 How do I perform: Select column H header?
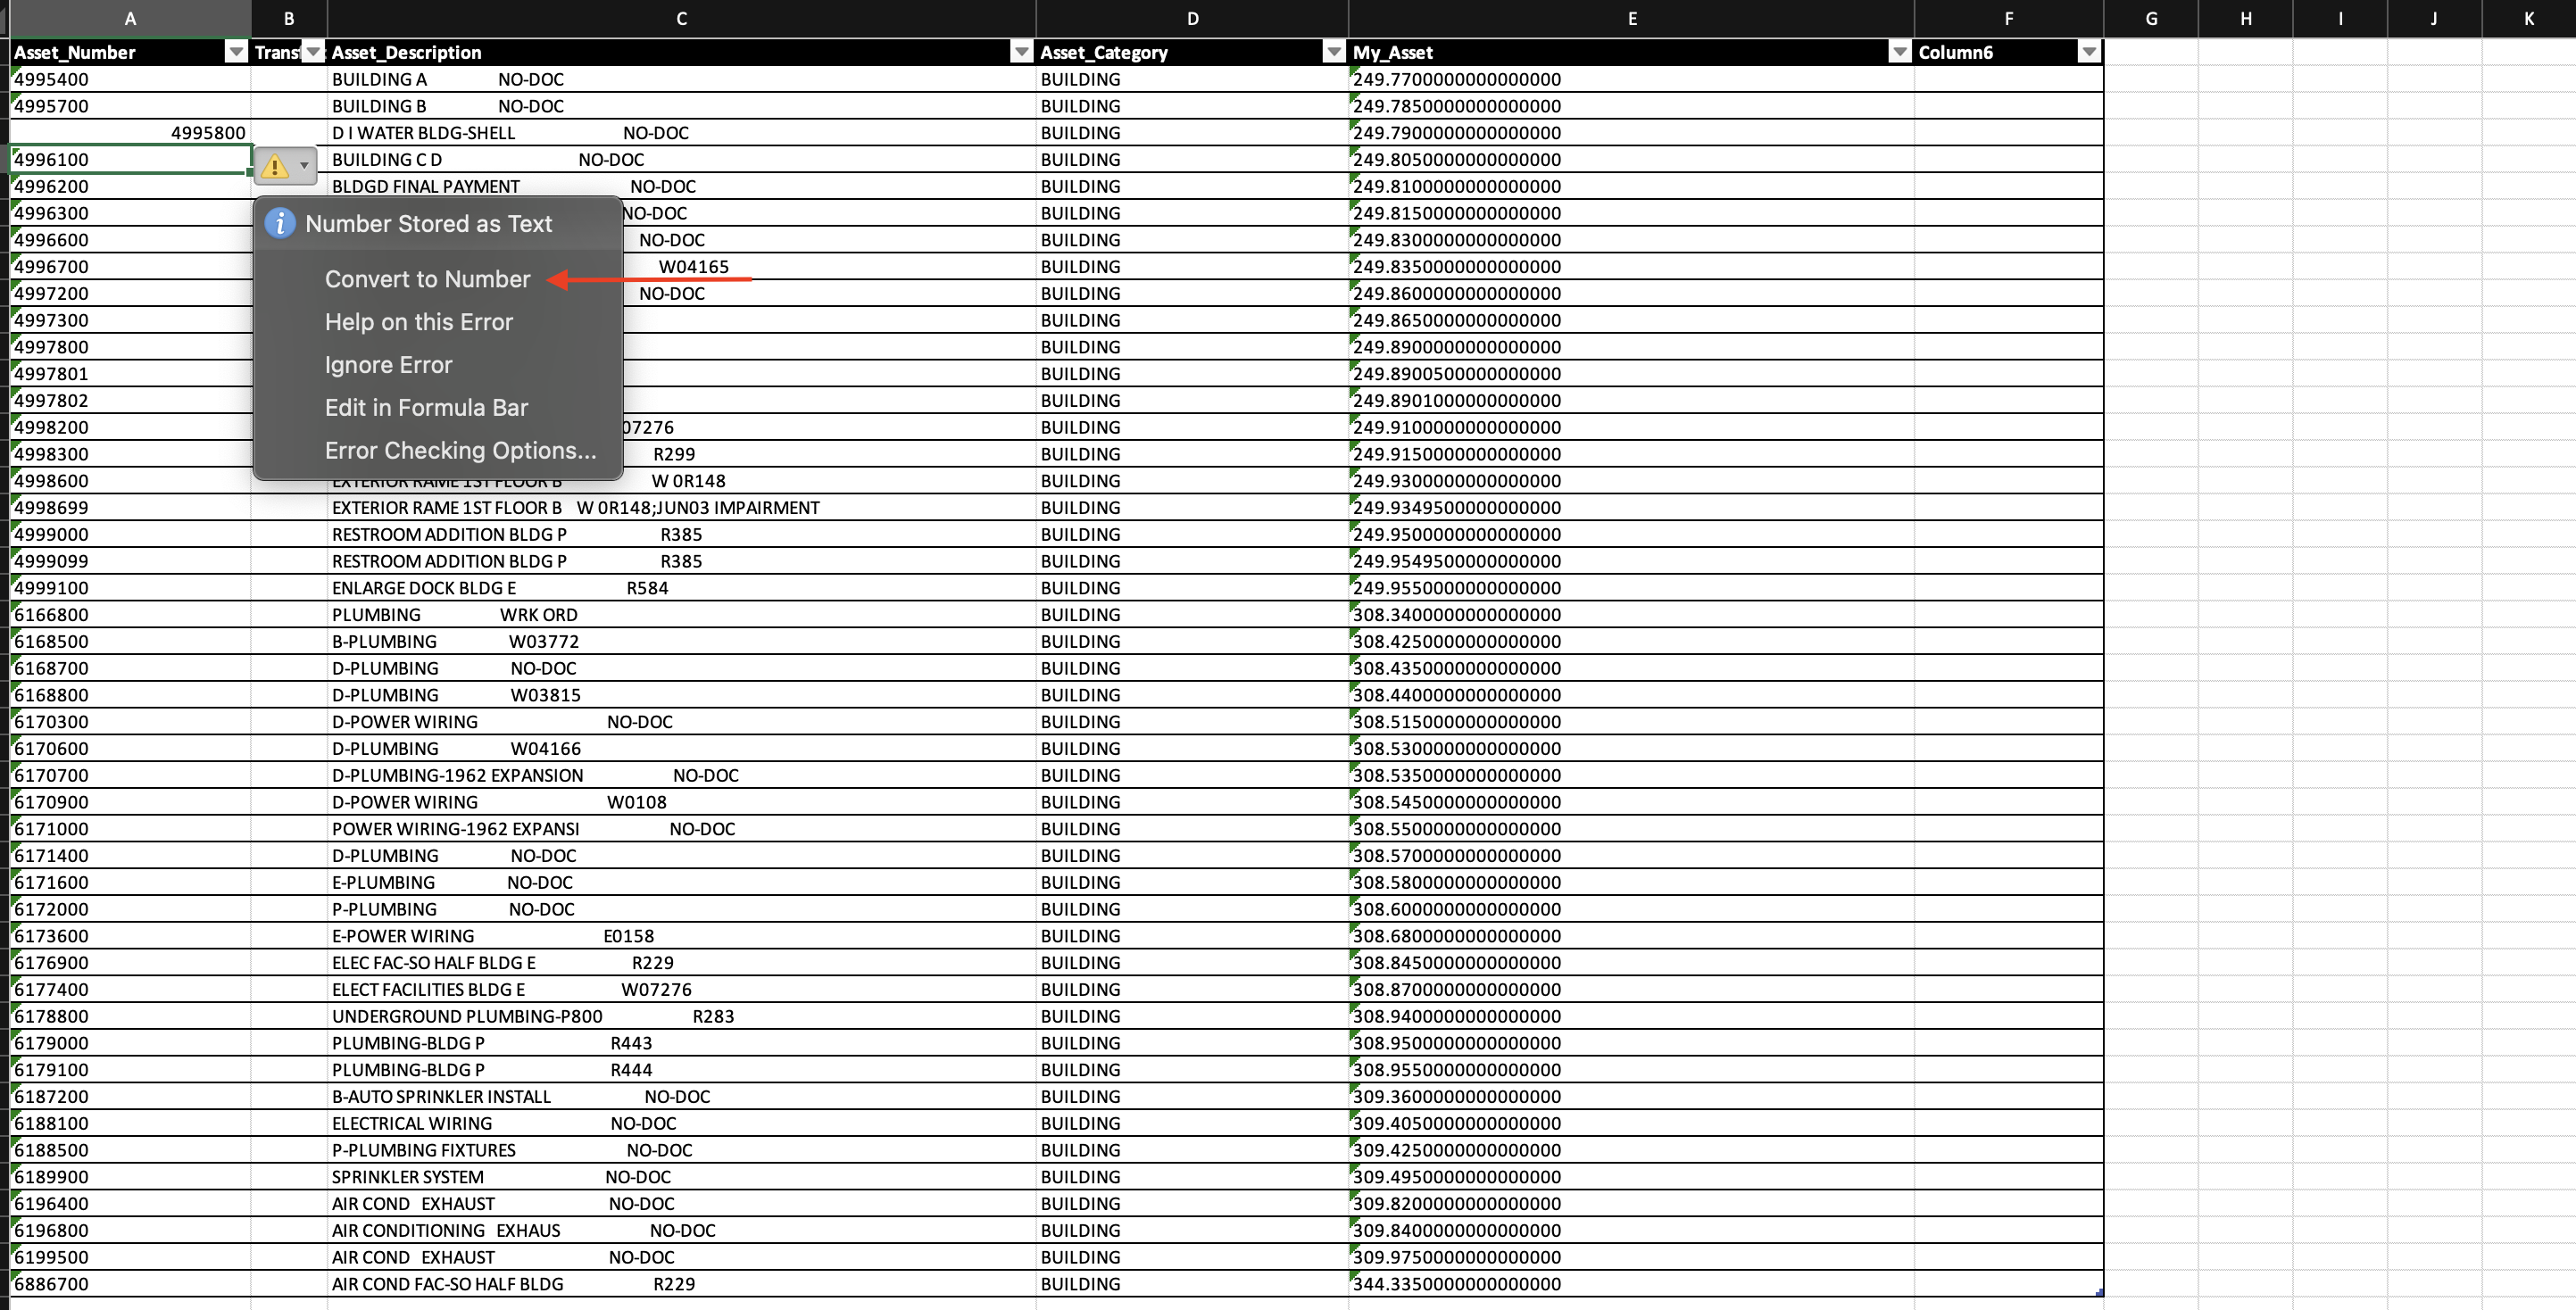[x=2245, y=18]
